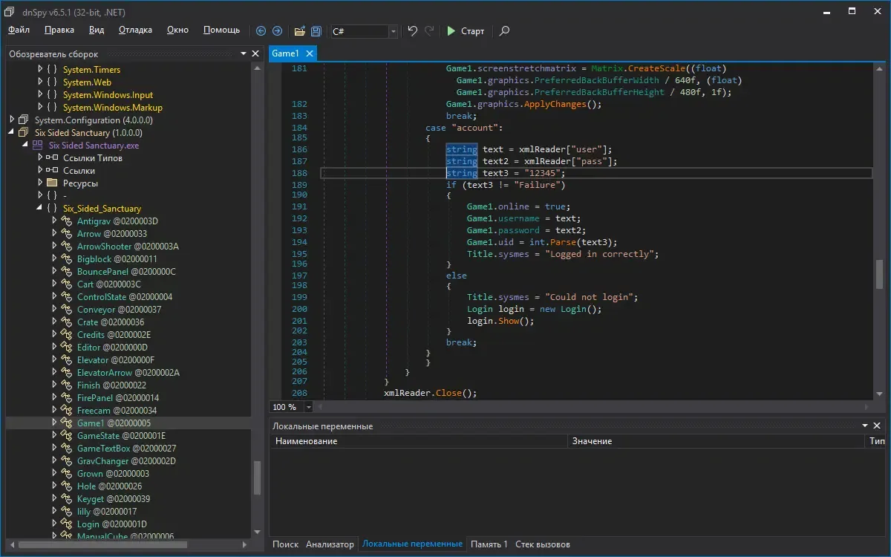
Task: Click the code editor vertical scrollbar thumb
Action: tap(879, 273)
